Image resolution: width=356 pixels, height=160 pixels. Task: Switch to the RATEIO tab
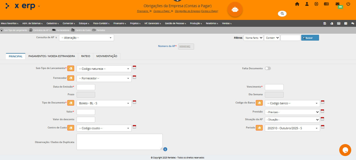point(86,56)
